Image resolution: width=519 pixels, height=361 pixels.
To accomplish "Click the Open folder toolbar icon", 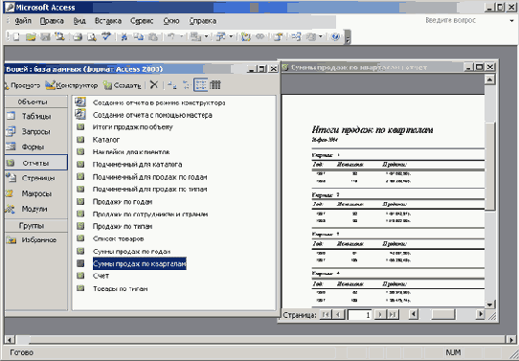I will pos(31,37).
